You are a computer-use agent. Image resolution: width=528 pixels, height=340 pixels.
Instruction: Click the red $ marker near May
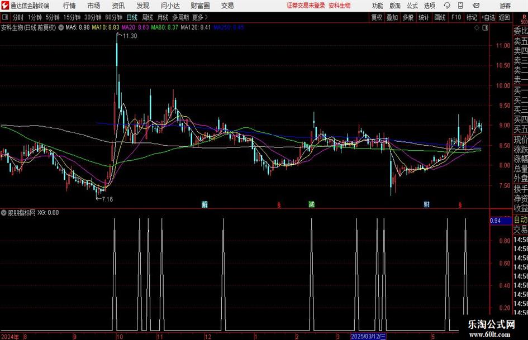point(460,205)
